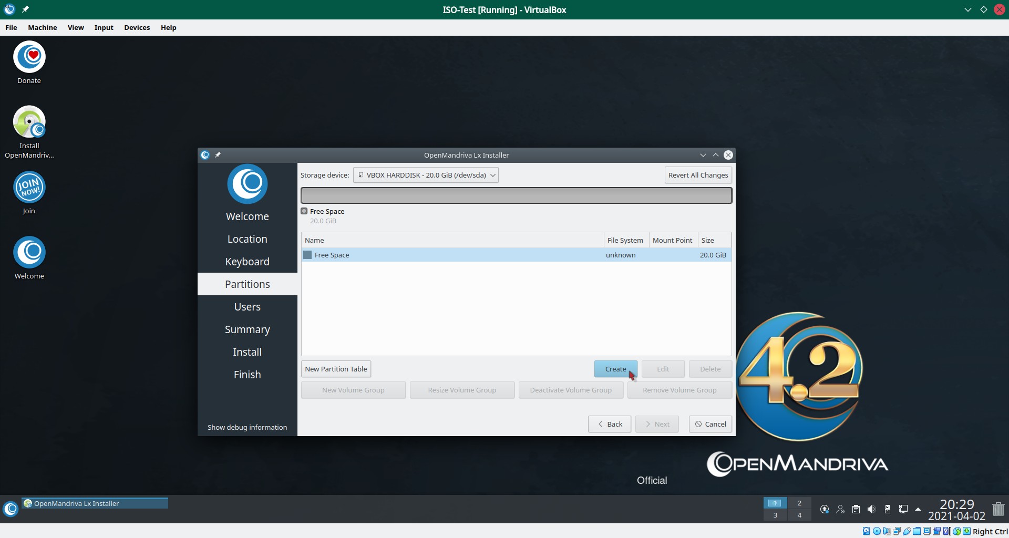This screenshot has height=538, width=1009.
Task: Click the VirtualBox title bar down chevron
Action: [x=968, y=9]
